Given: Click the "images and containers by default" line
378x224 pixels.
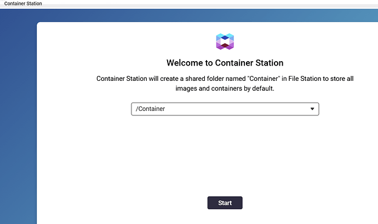Looking at the screenshot, I should [225, 89].
